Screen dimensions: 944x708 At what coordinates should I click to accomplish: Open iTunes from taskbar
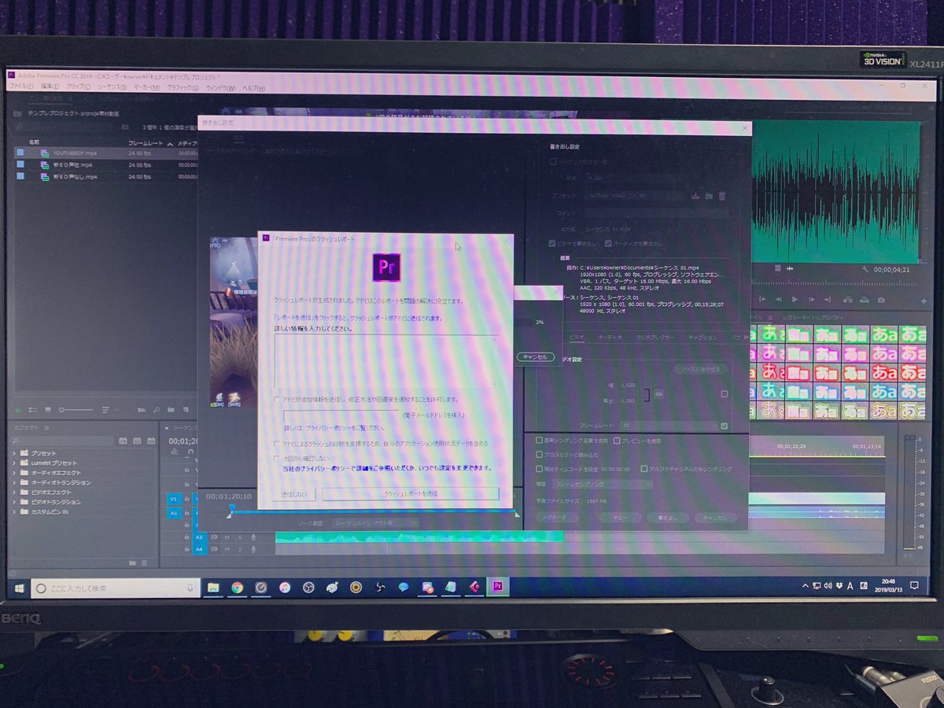point(285,587)
